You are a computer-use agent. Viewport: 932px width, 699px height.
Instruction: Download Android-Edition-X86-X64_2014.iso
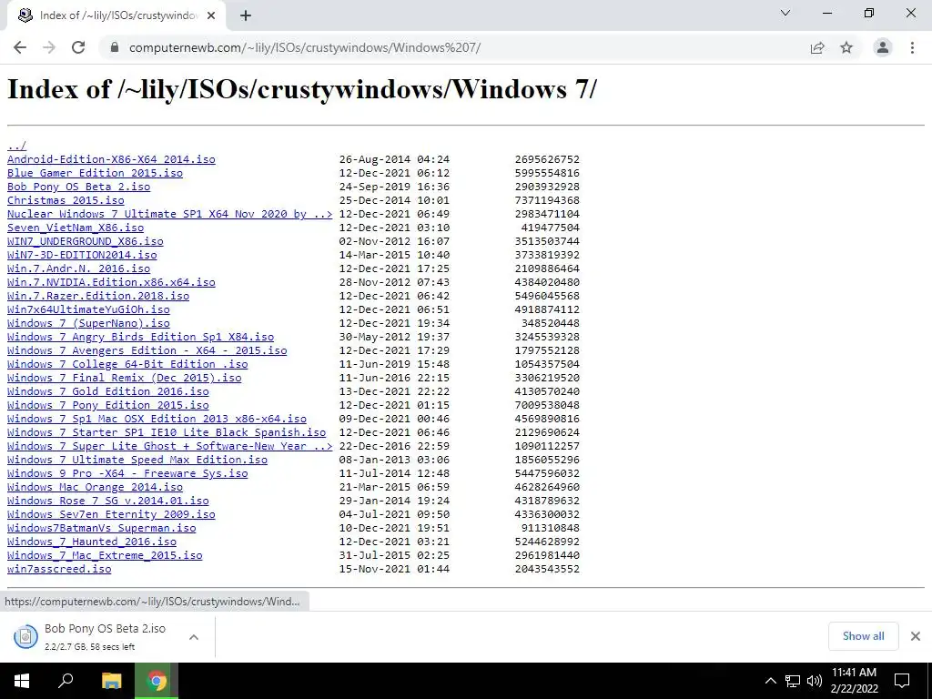click(x=111, y=159)
